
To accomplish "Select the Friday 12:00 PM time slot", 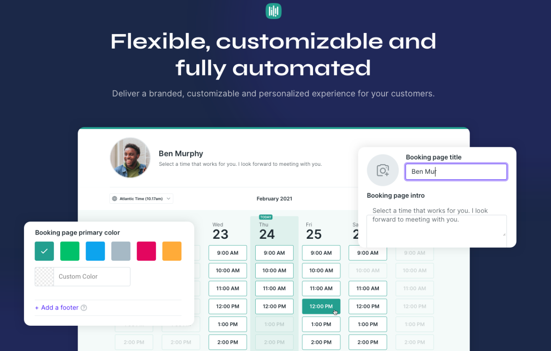I will [x=321, y=307].
